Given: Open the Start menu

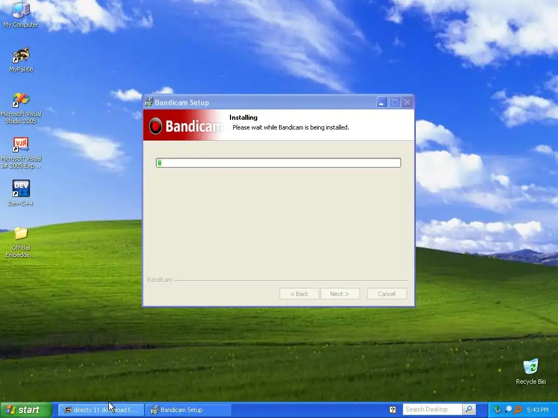Looking at the screenshot, I should point(26,410).
